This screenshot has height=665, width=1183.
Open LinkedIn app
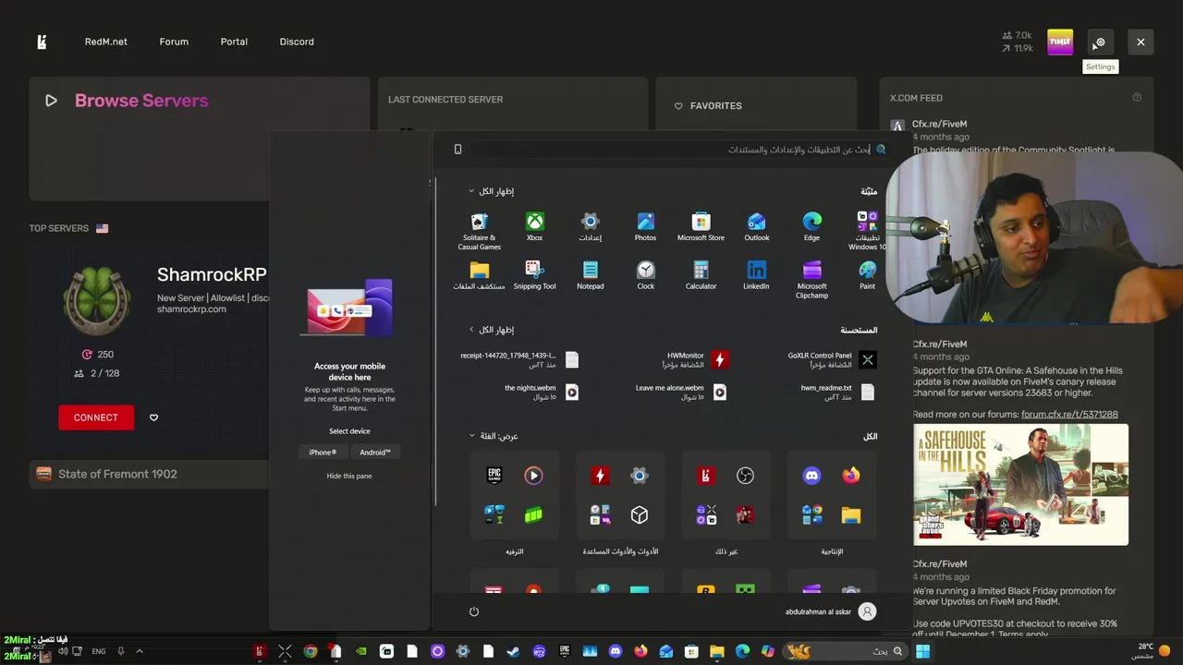pyautogui.click(x=756, y=275)
